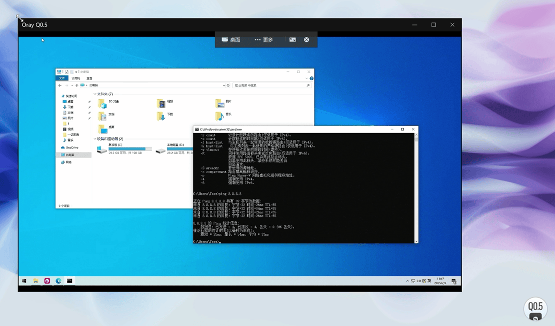Select the 下载 folder in main pane
The width and height of the screenshot is (555, 326).
pos(165,116)
